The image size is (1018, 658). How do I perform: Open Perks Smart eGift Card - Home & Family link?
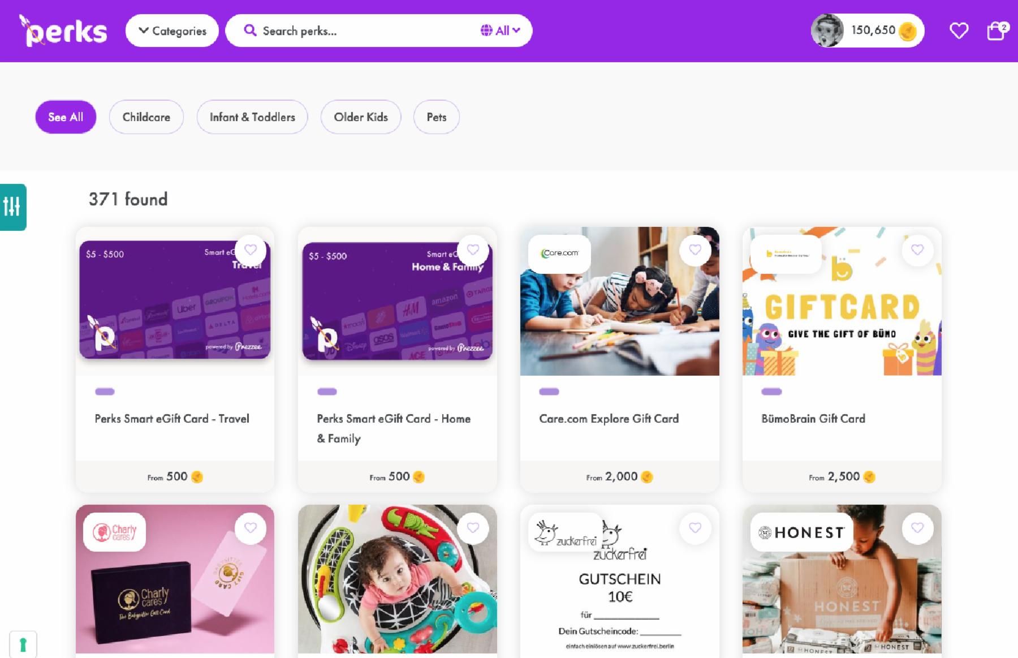(x=394, y=428)
